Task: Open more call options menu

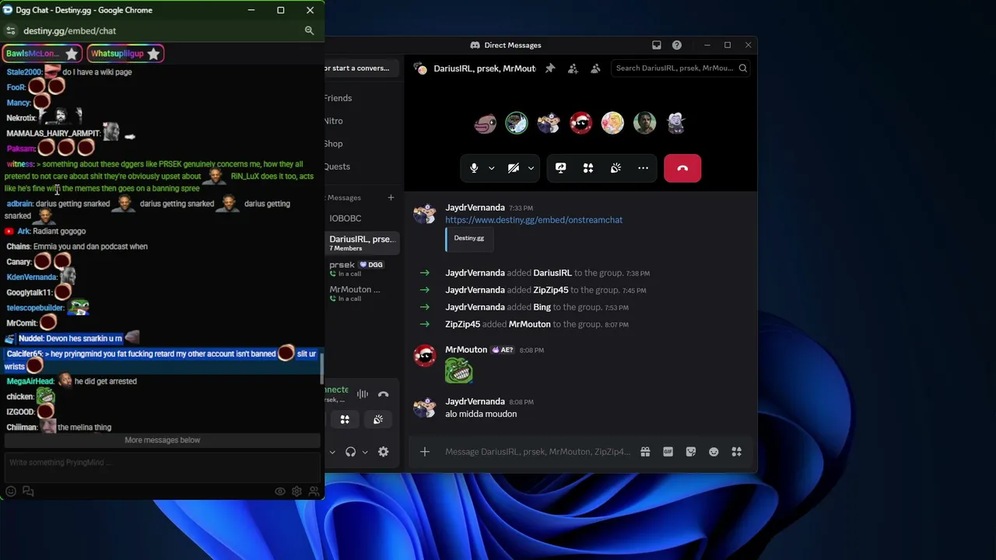Action: (643, 168)
